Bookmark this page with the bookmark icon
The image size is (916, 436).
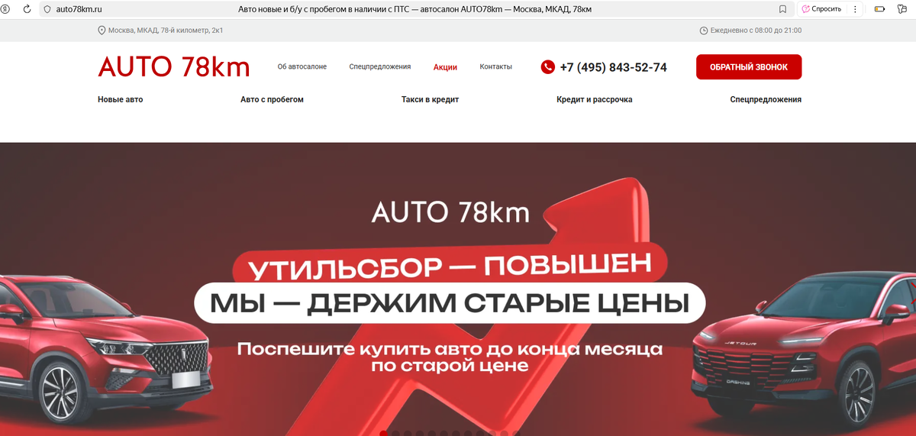point(782,9)
